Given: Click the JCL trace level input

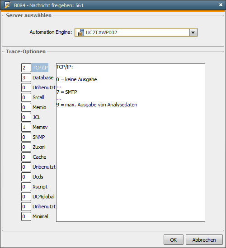Looking at the screenshot, I should pyautogui.click(x=26, y=117).
